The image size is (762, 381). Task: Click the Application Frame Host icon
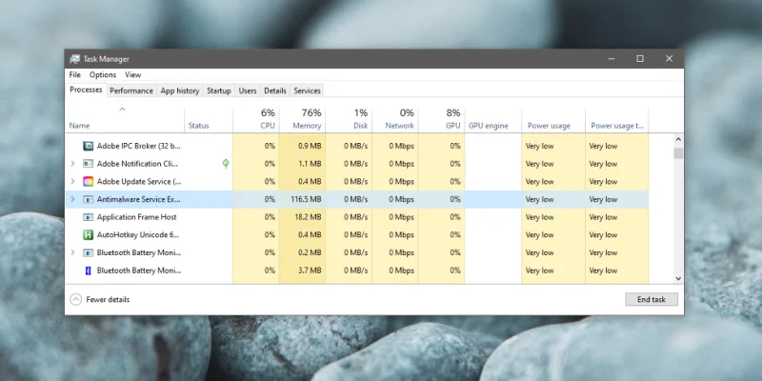pyautogui.click(x=88, y=217)
